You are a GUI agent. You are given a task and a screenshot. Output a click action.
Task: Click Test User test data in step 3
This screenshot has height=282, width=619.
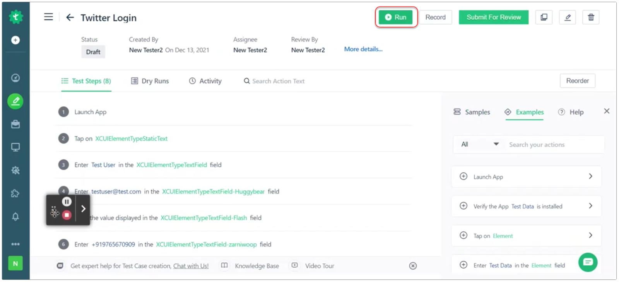pyautogui.click(x=103, y=165)
